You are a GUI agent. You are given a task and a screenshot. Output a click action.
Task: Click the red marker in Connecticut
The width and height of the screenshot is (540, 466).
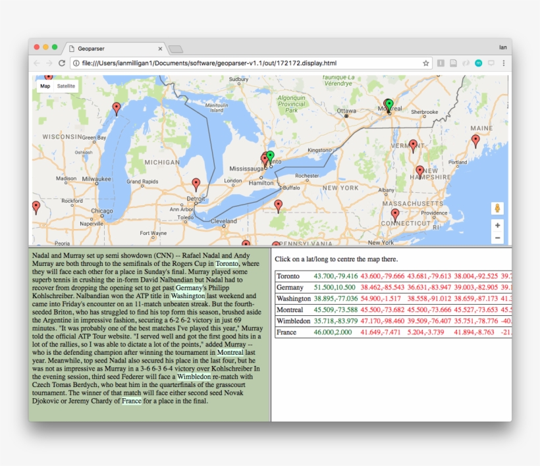395,215
